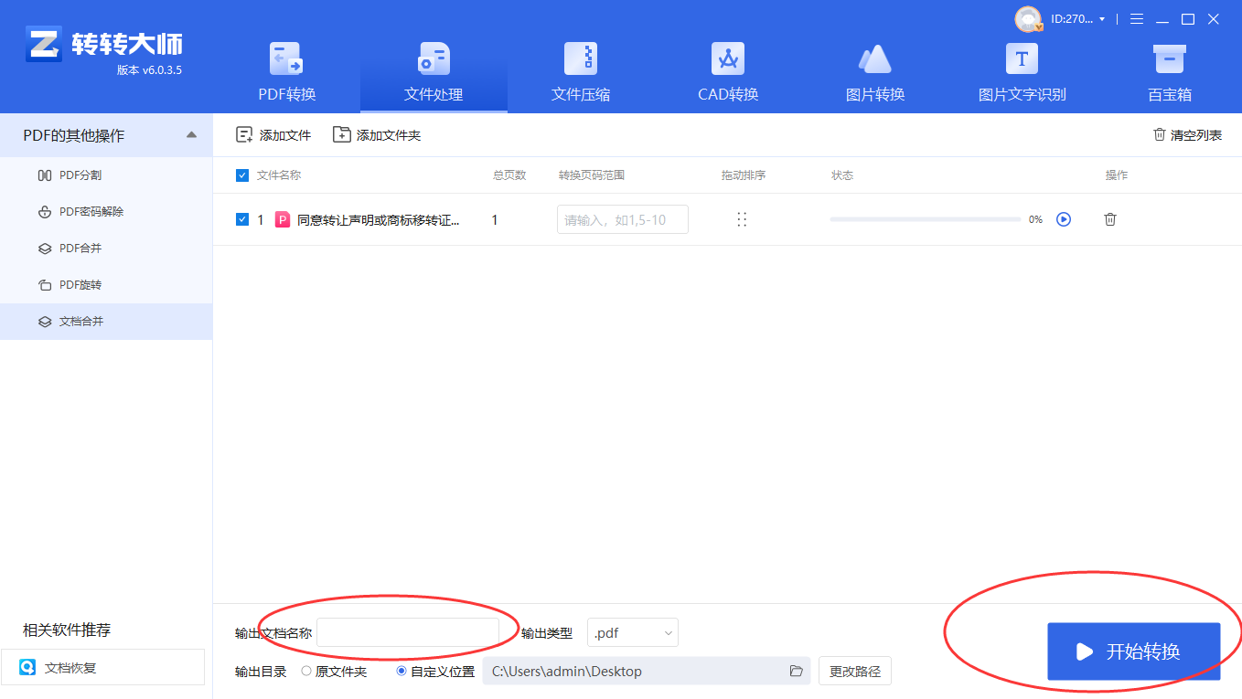Click the 操作 column header
Image resolution: width=1242 pixels, height=699 pixels.
[x=1117, y=175]
